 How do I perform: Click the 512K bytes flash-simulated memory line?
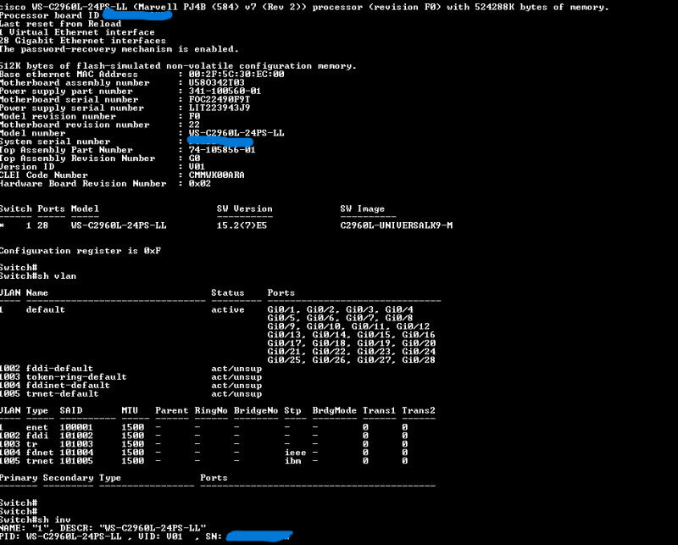point(179,66)
